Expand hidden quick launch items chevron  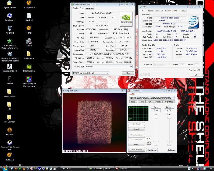pos(59,168)
